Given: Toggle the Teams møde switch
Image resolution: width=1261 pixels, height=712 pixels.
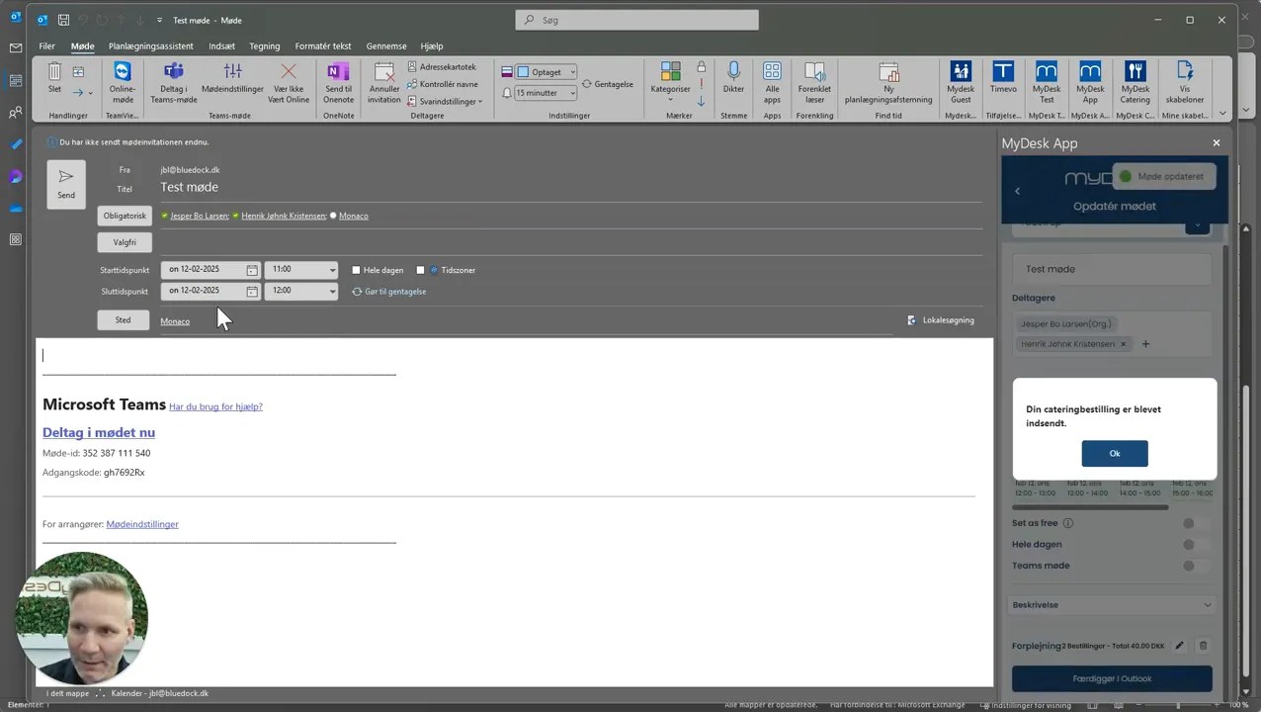Looking at the screenshot, I should [x=1194, y=566].
